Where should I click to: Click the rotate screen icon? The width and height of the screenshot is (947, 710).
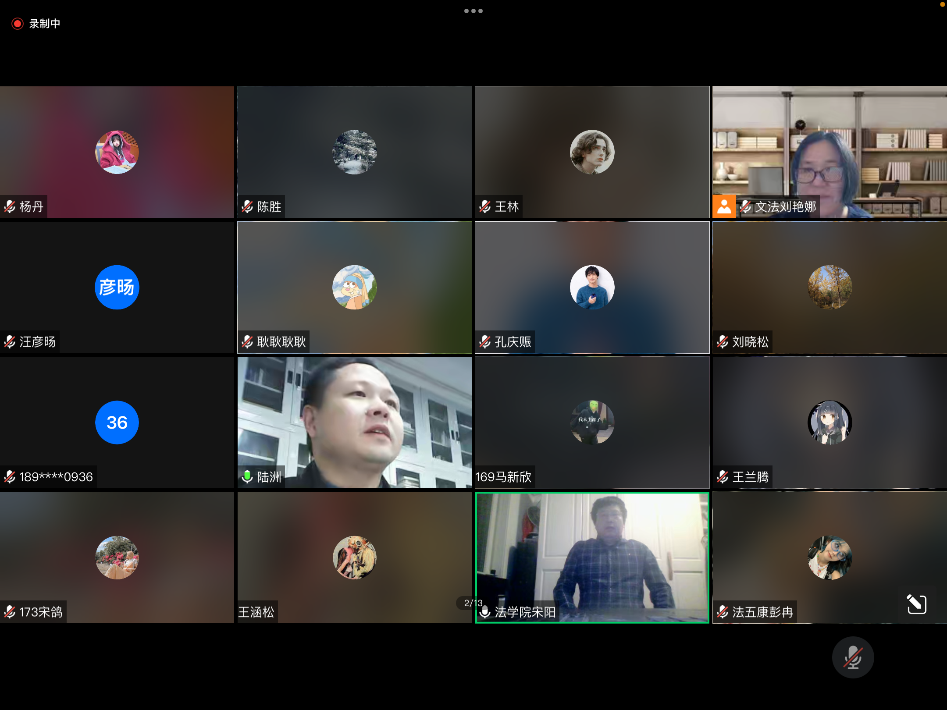917,604
